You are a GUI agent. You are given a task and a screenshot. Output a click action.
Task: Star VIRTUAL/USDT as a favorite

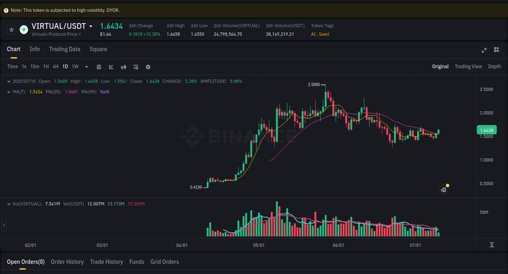11,29
